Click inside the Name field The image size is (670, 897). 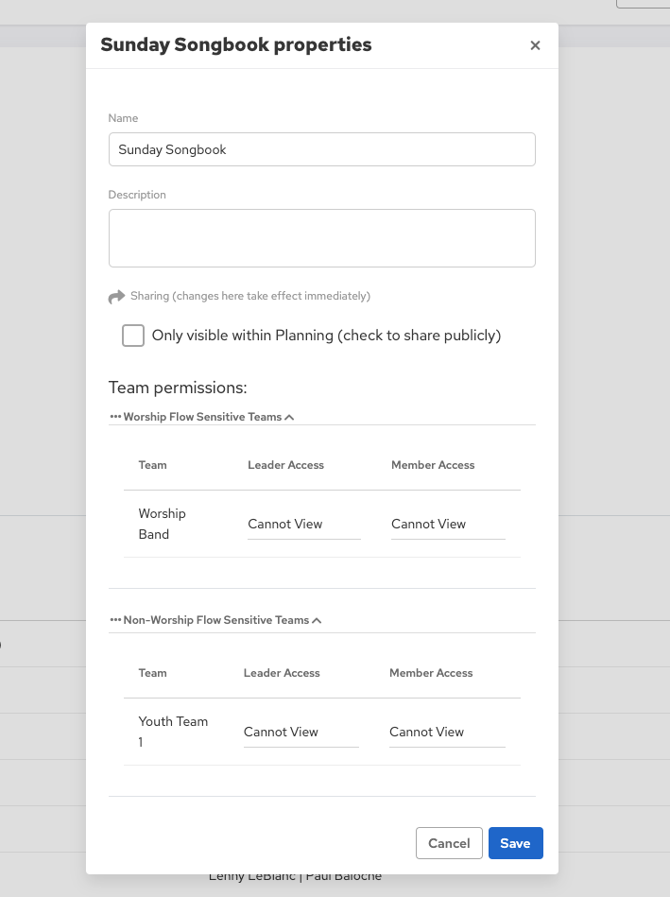click(x=321, y=149)
